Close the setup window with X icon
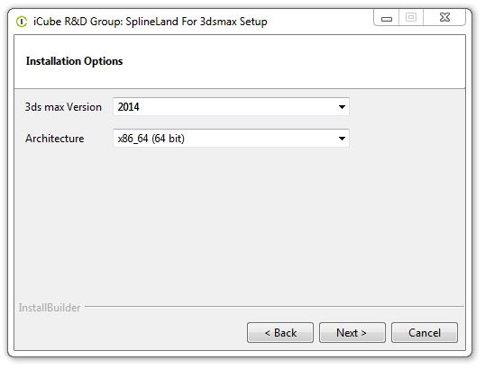 pyautogui.click(x=444, y=18)
